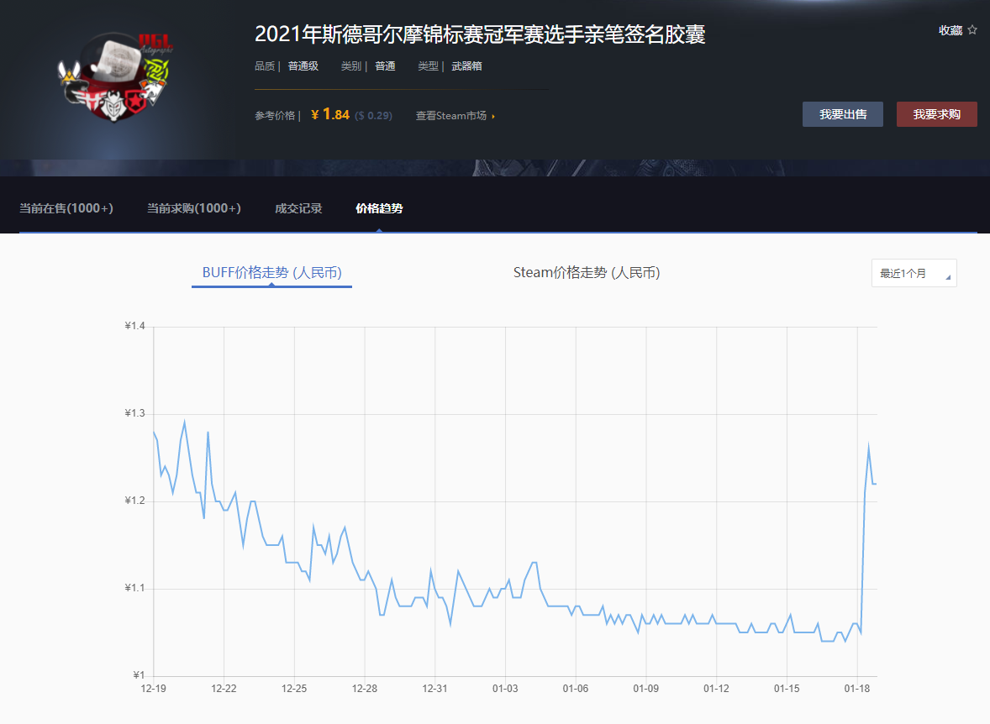Click the 12-19 x-axis date label
The height and width of the screenshot is (724, 990).
point(154,689)
